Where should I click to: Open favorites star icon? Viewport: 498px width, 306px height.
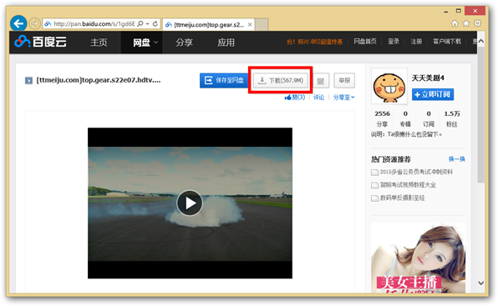pyautogui.click(x=466, y=23)
